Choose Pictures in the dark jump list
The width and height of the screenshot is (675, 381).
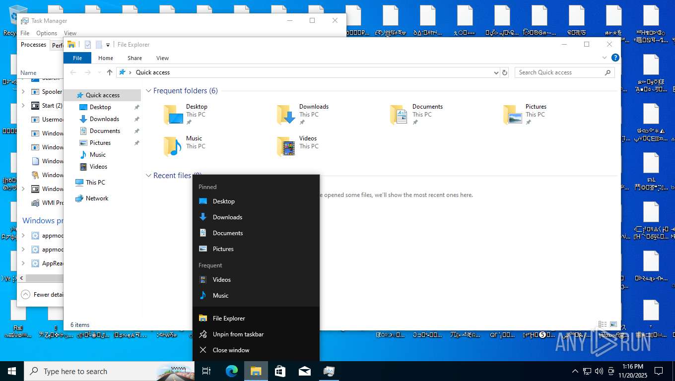(256, 249)
